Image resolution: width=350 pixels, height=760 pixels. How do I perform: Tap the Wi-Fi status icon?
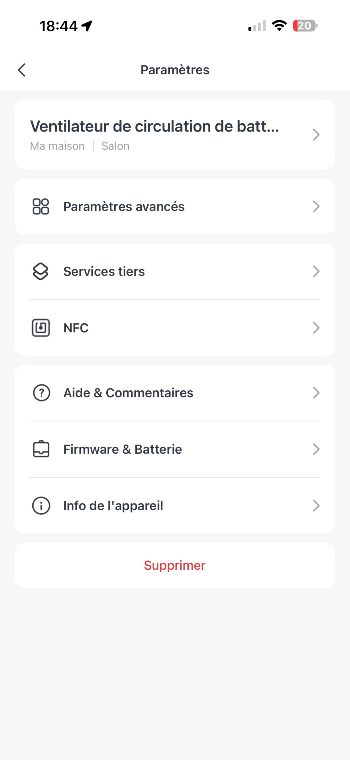point(279,26)
